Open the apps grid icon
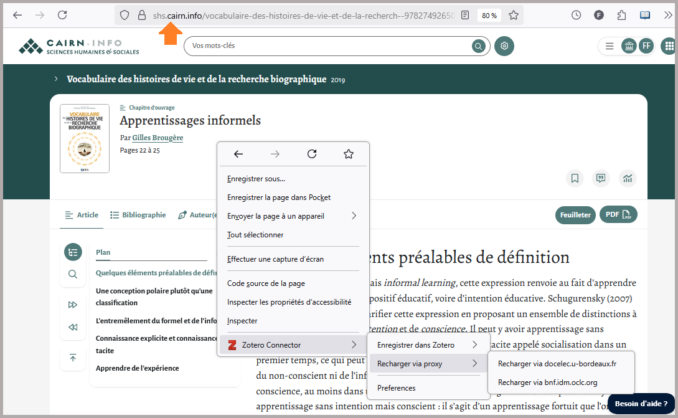Viewport: 678px width, 418px height. 669,46
